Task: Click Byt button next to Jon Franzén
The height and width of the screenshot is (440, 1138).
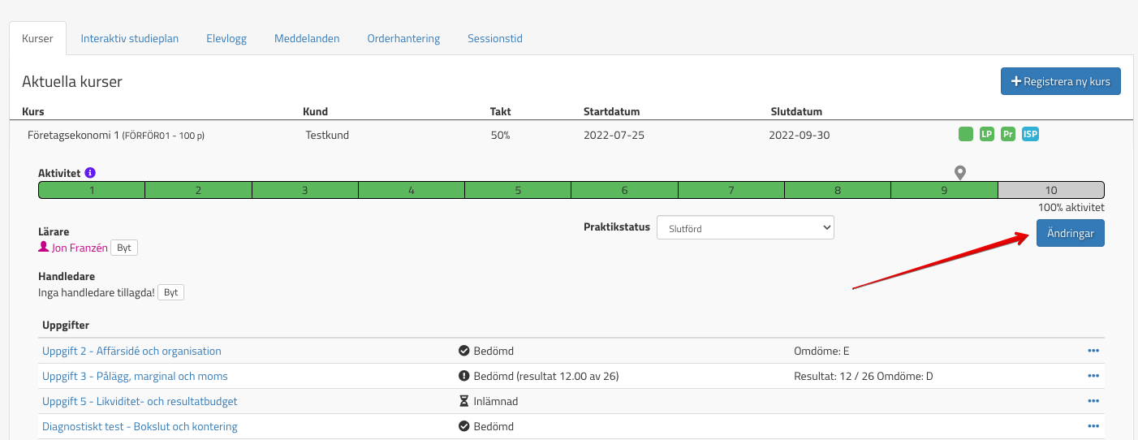Action: tap(124, 248)
